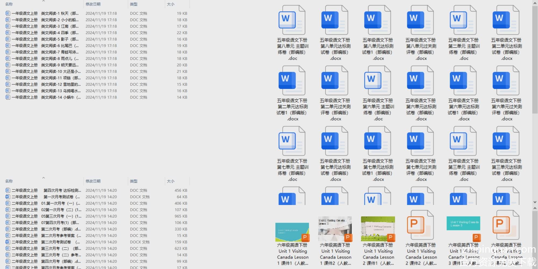
Task: Click sort chevron above 一年级 list 名称 column
Action: click(44, 1)
